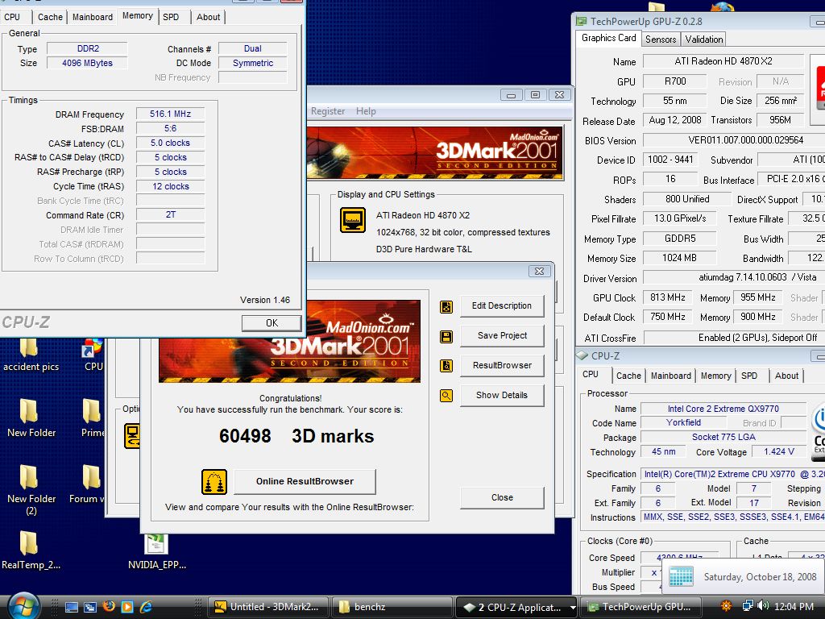825x619 pixels.
Task: Click the orange sun tray icon
Action: pos(726,606)
